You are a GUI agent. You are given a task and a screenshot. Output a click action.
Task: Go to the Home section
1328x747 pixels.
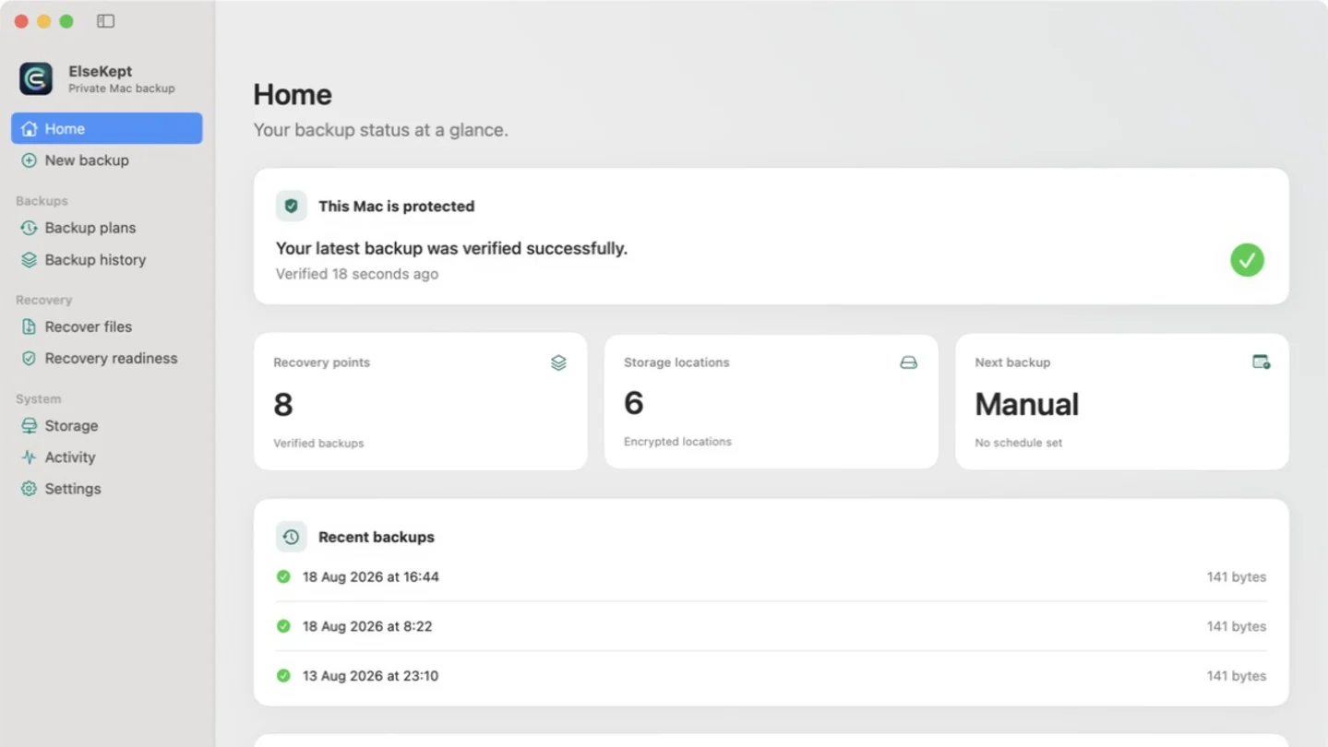107,129
